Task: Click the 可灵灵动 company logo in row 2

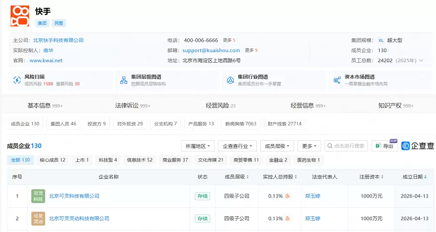Action: pyautogui.click(x=38, y=219)
